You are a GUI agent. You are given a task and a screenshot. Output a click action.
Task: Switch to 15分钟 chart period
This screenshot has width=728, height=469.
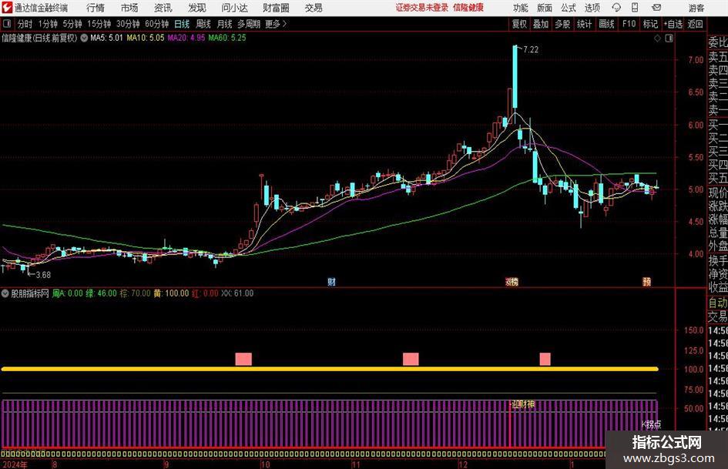[x=99, y=24]
